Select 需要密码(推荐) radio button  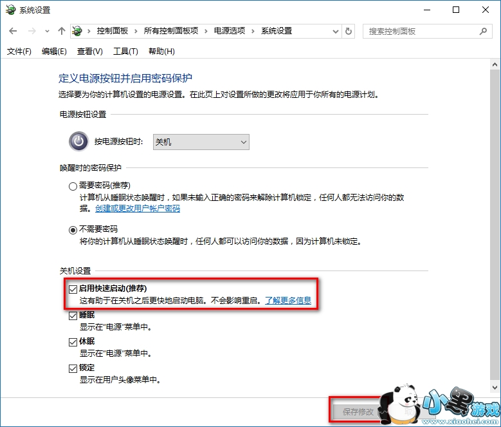73,186
